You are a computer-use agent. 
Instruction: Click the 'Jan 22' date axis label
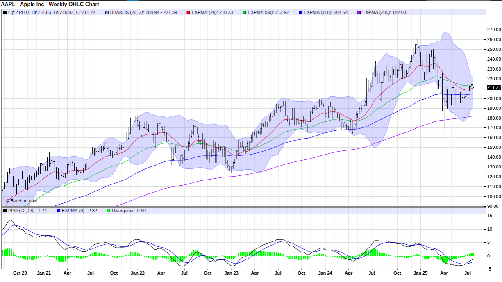coord(138,273)
